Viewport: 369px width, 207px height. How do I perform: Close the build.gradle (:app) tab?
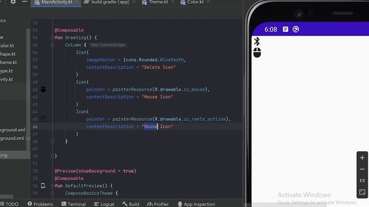point(134,2)
